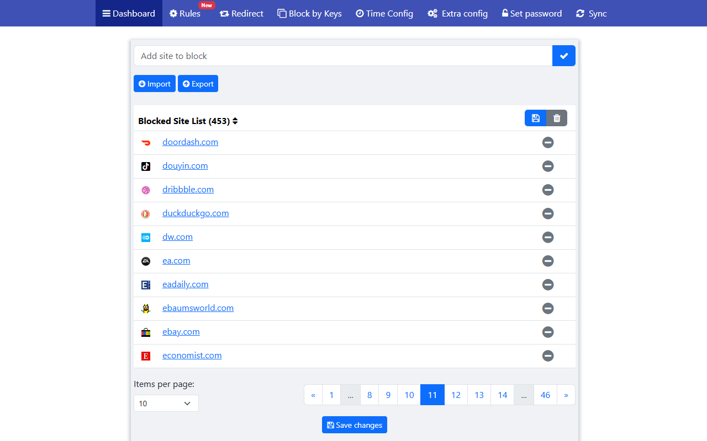Go to page 14
Viewport: 707px width, 441px height.
click(x=503, y=395)
